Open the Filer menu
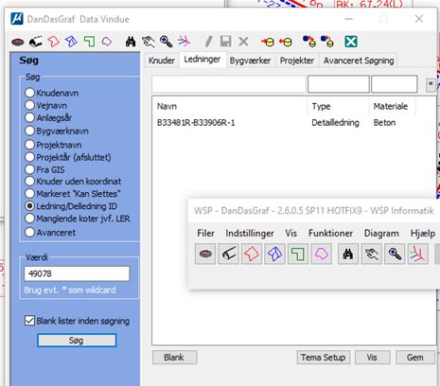Viewport: 440px width, 386px height. (x=205, y=233)
